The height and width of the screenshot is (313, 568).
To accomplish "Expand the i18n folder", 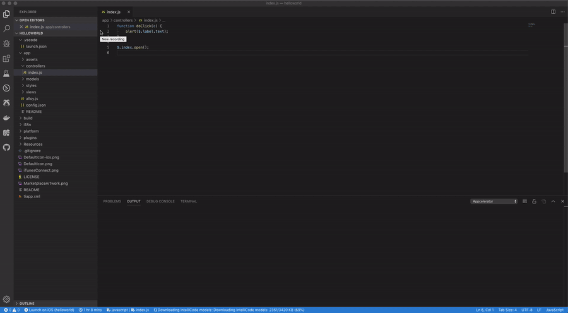I will click(x=56, y=124).
